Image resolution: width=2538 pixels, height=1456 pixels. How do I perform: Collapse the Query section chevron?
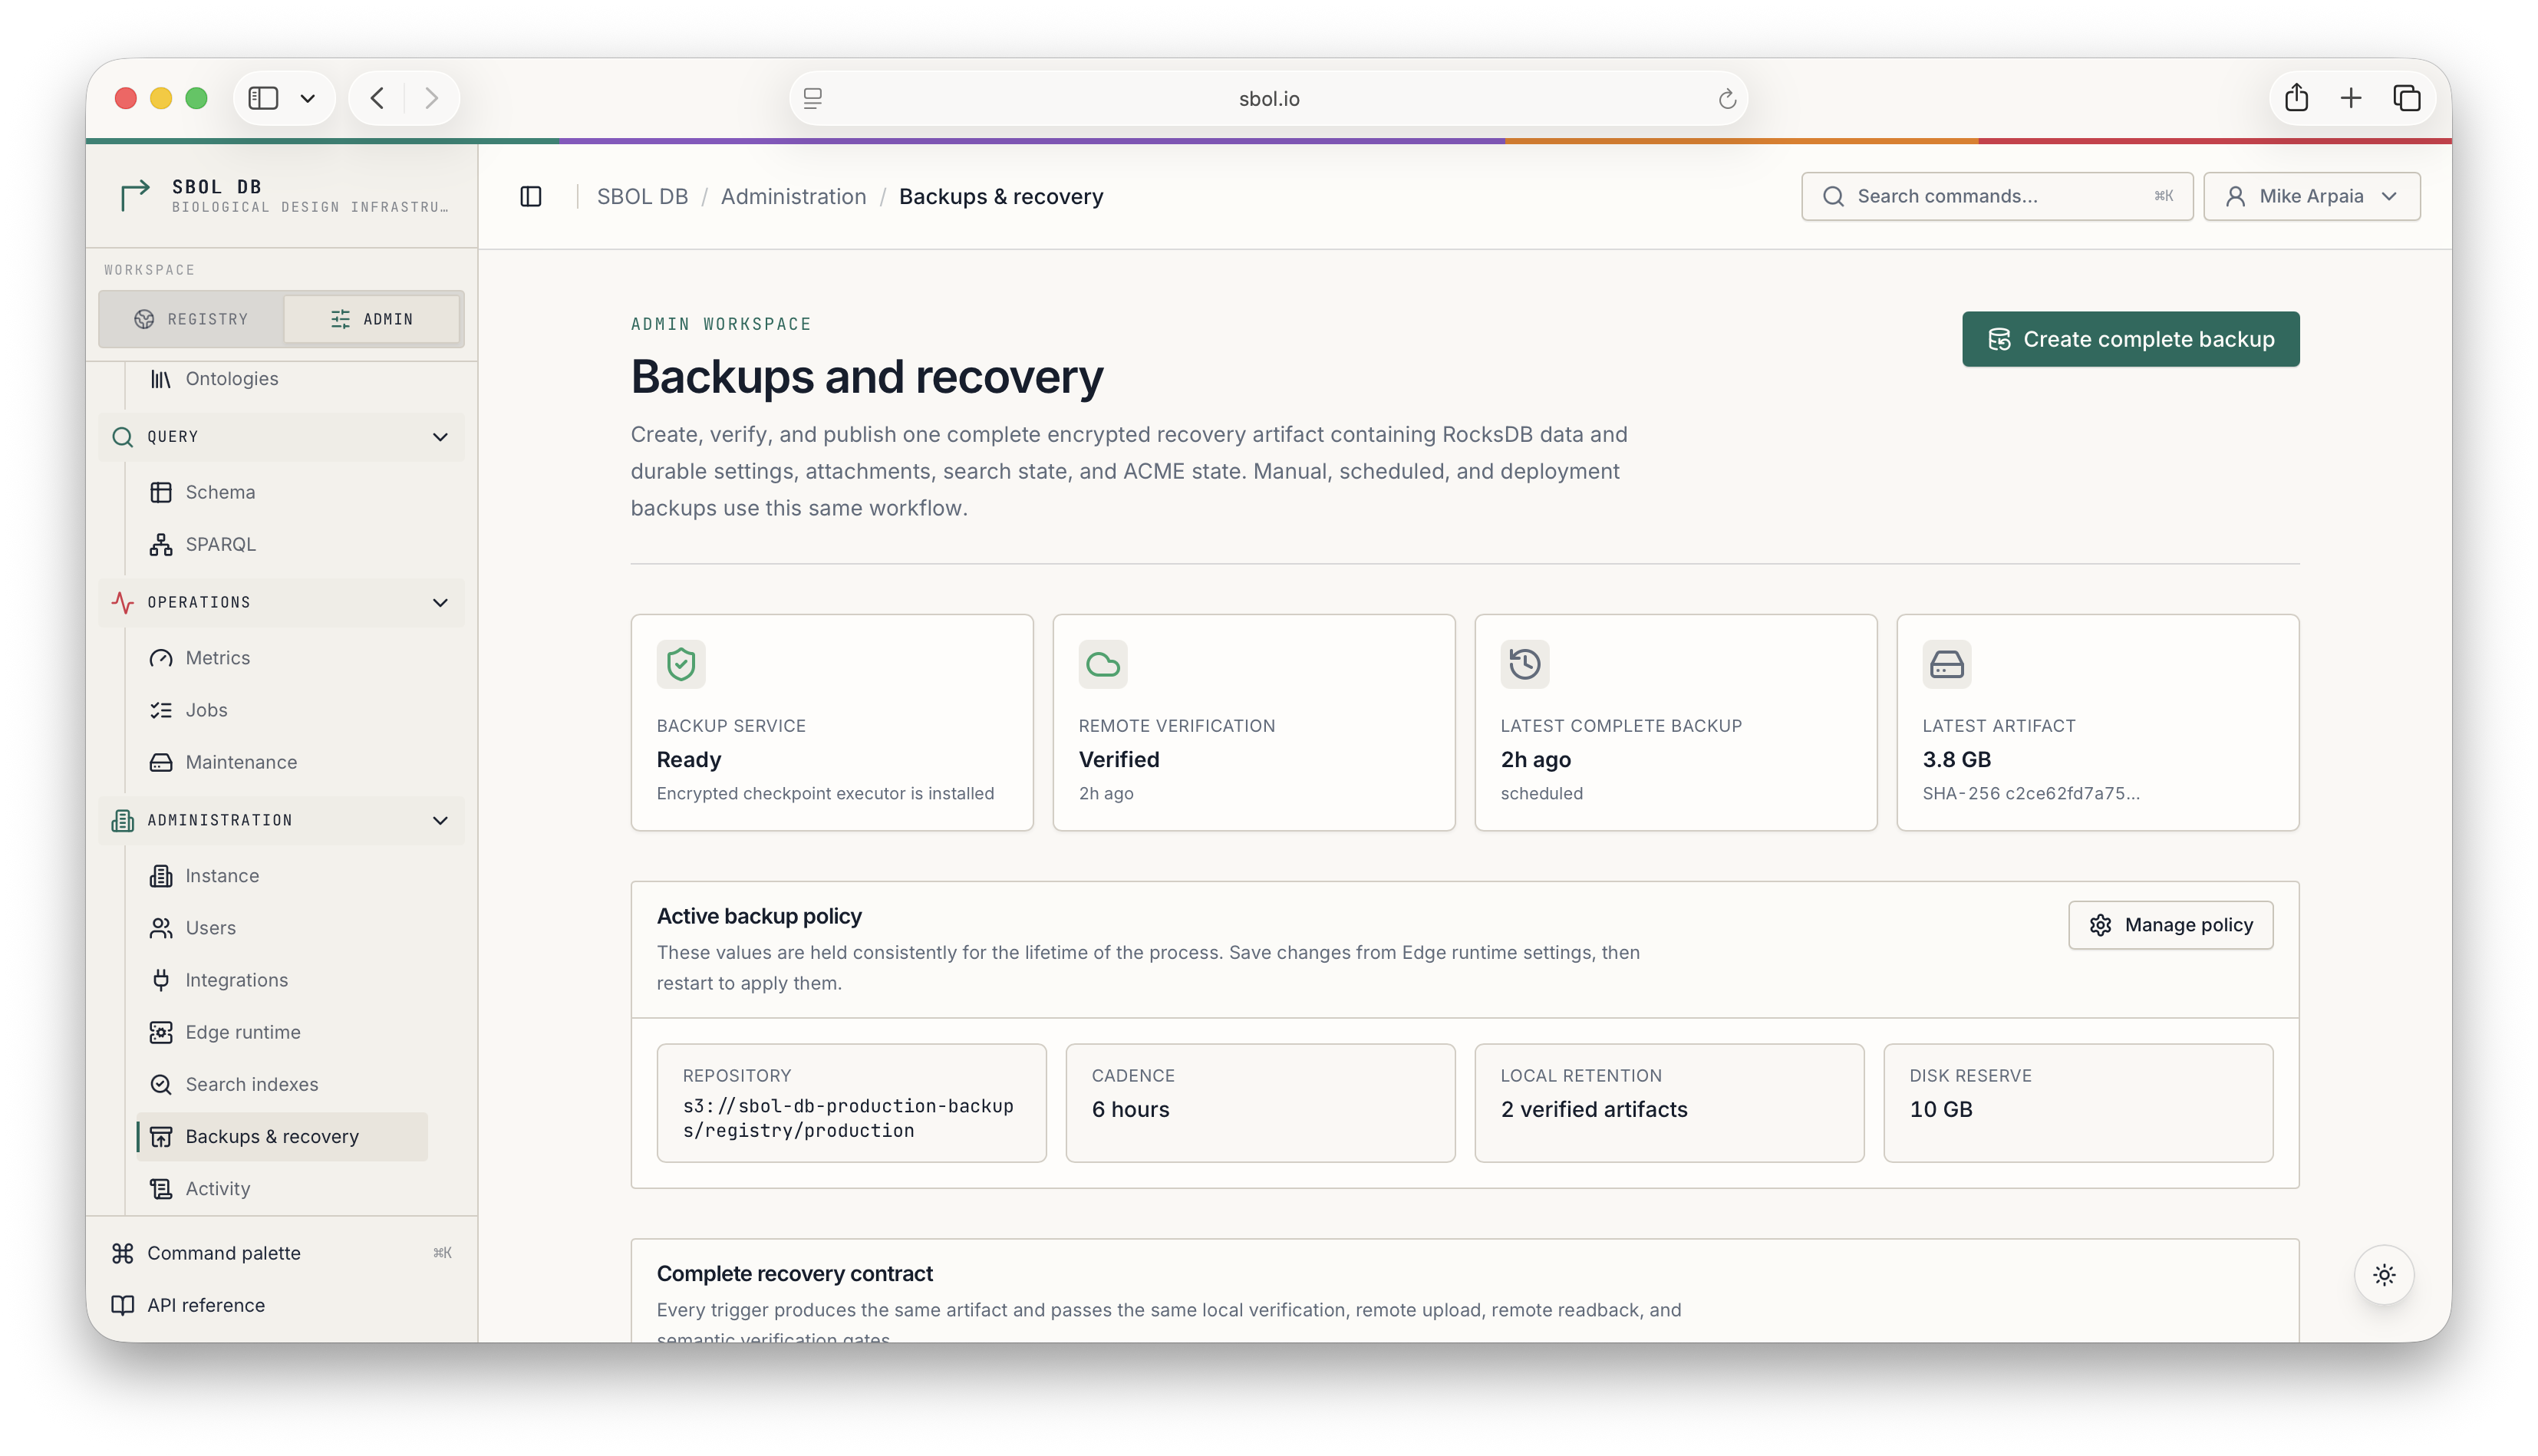click(x=440, y=437)
